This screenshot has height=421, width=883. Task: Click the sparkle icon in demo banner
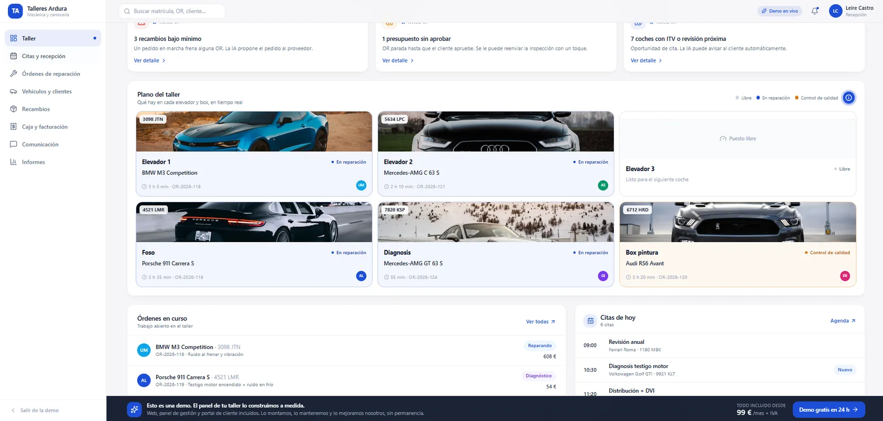tap(134, 409)
